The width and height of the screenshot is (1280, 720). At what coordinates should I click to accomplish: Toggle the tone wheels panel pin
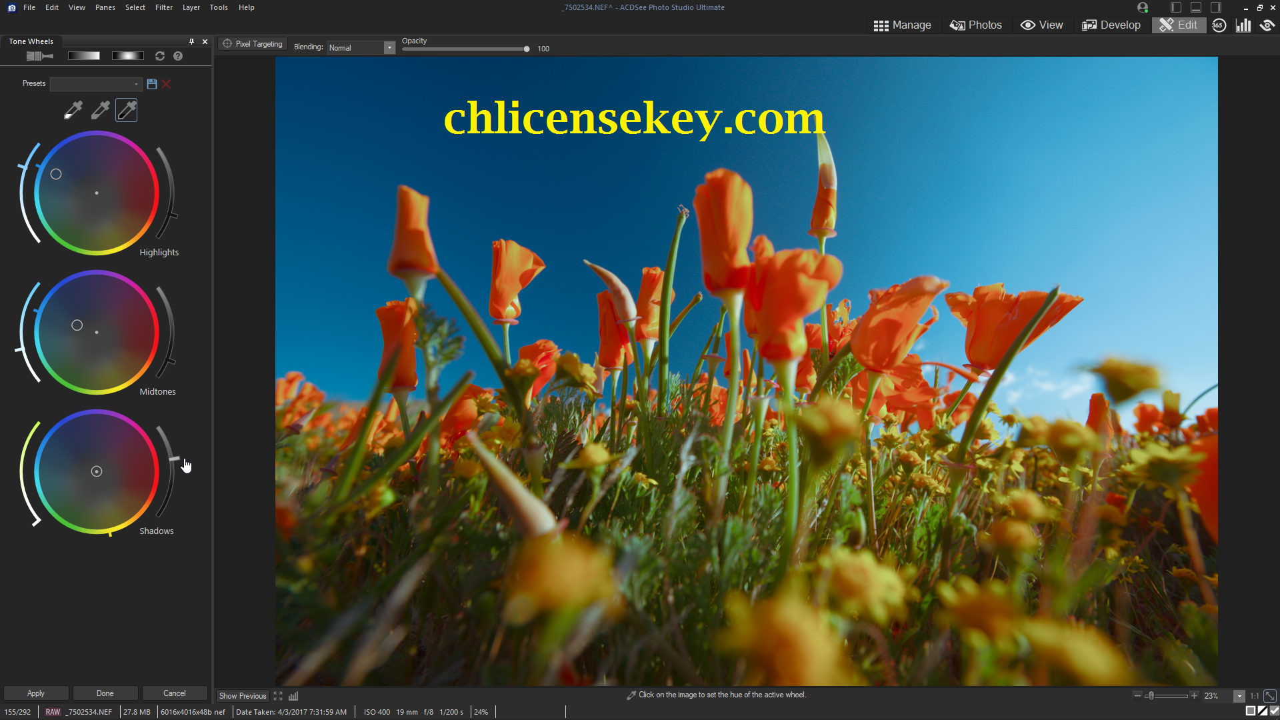(191, 41)
